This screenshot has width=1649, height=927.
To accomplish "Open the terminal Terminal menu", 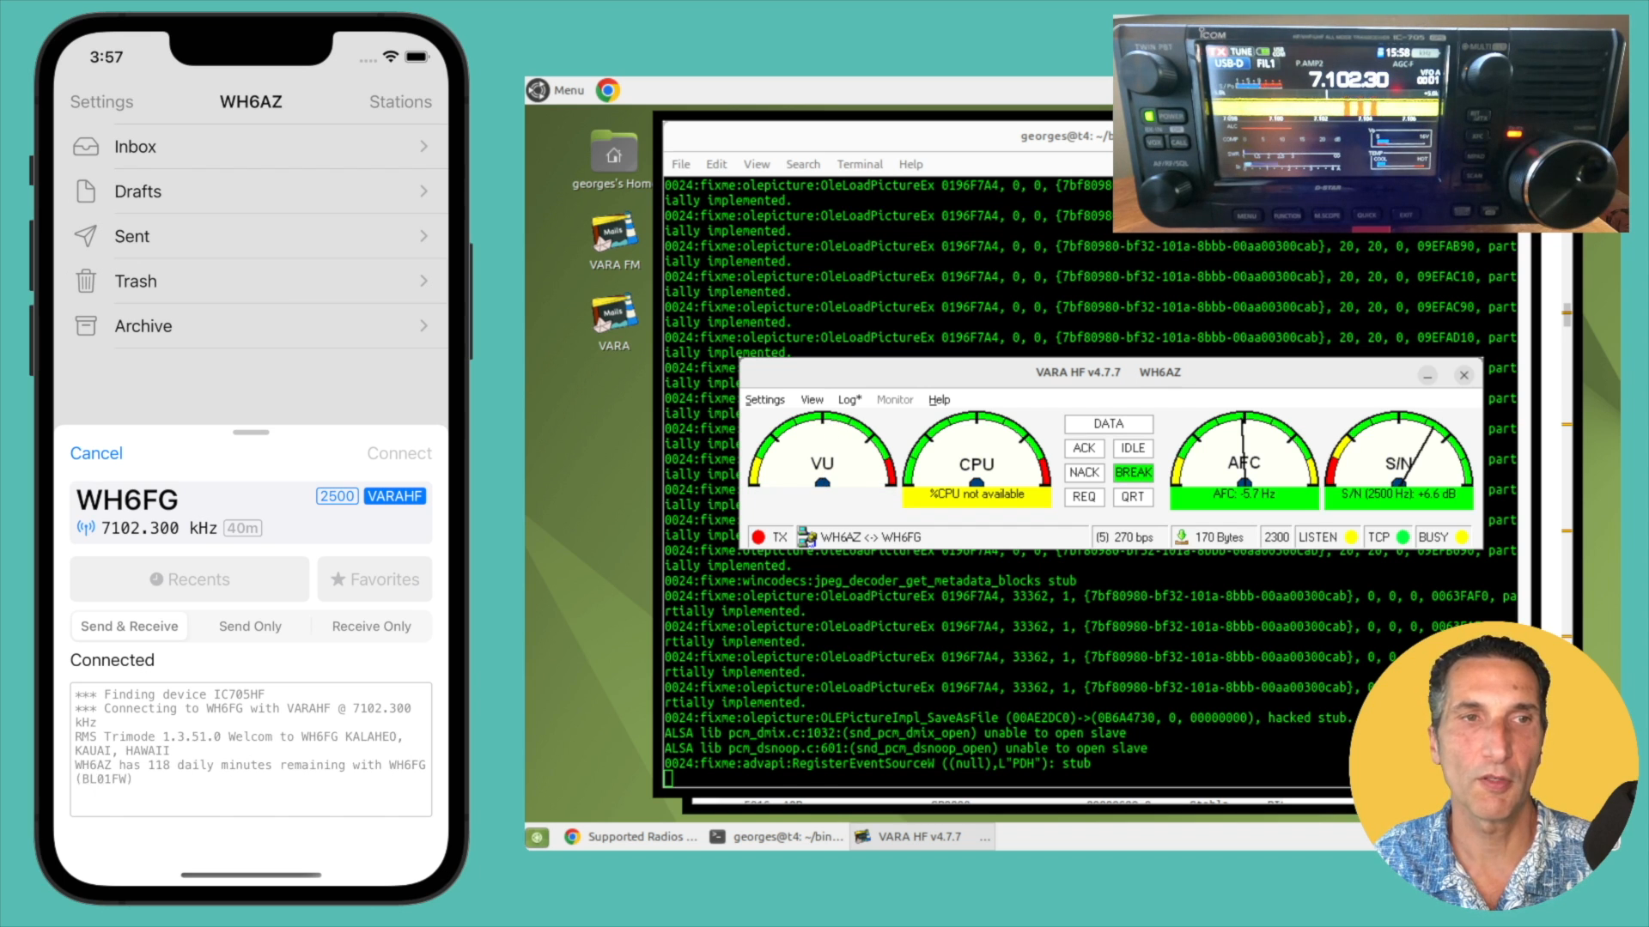I will (860, 165).
